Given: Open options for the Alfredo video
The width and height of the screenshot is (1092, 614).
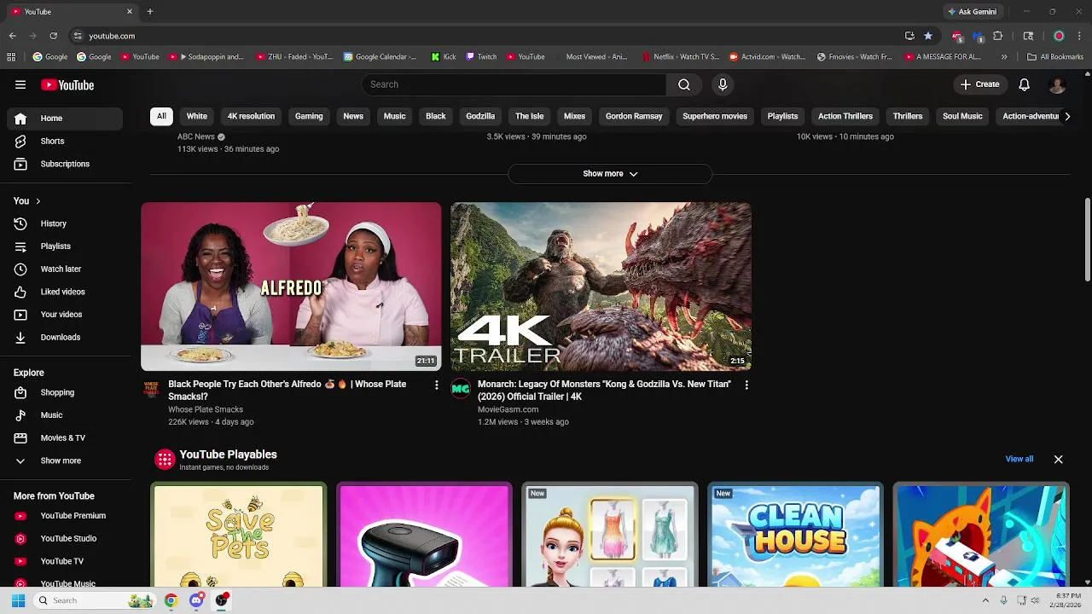Looking at the screenshot, I should (436, 385).
